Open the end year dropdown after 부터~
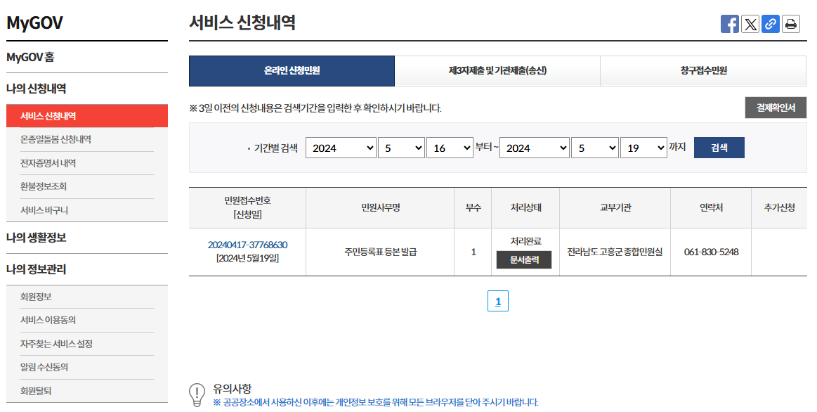Screen dimensions: 817x412 [535, 148]
